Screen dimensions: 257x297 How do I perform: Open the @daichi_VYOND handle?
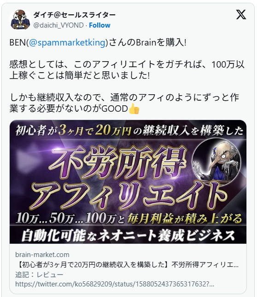(58, 25)
